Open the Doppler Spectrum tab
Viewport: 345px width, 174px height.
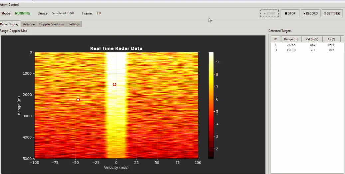pyautogui.click(x=52, y=24)
